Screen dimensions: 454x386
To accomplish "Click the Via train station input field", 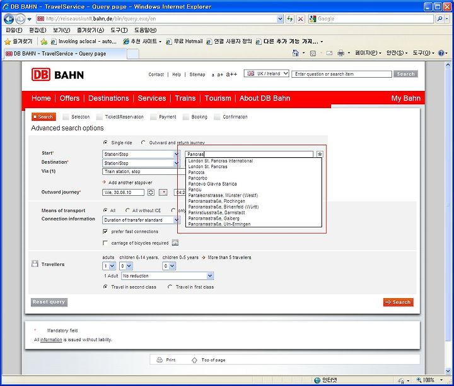I will pos(144,172).
